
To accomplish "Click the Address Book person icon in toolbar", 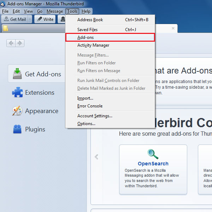I will (63, 19).
